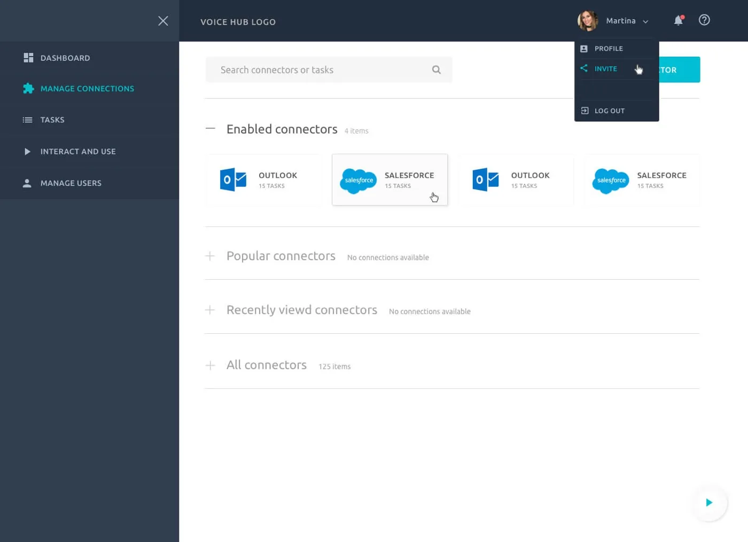Click the Popular connectors heading
This screenshot has height=542, width=748.
(281, 256)
